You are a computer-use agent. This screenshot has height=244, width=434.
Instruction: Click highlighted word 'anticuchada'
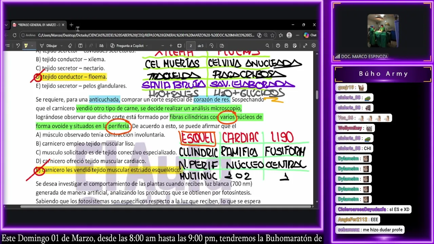pyautogui.click(x=104, y=99)
